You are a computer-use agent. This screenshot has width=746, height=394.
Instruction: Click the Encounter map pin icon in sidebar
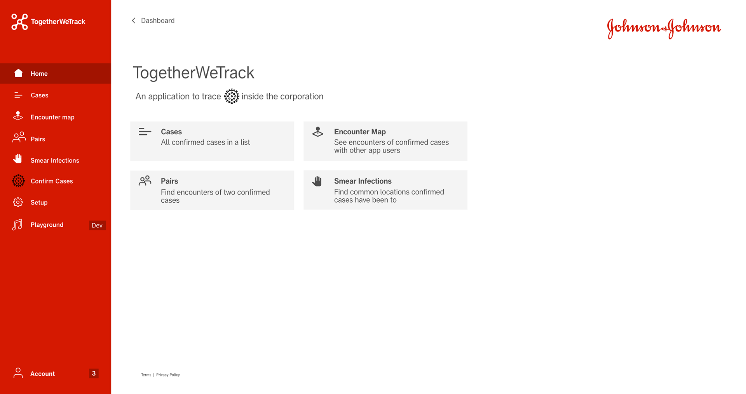click(18, 116)
